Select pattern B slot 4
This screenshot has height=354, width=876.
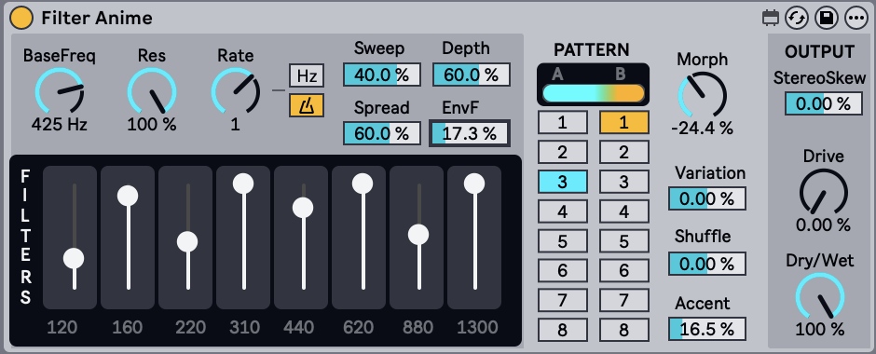(x=624, y=211)
